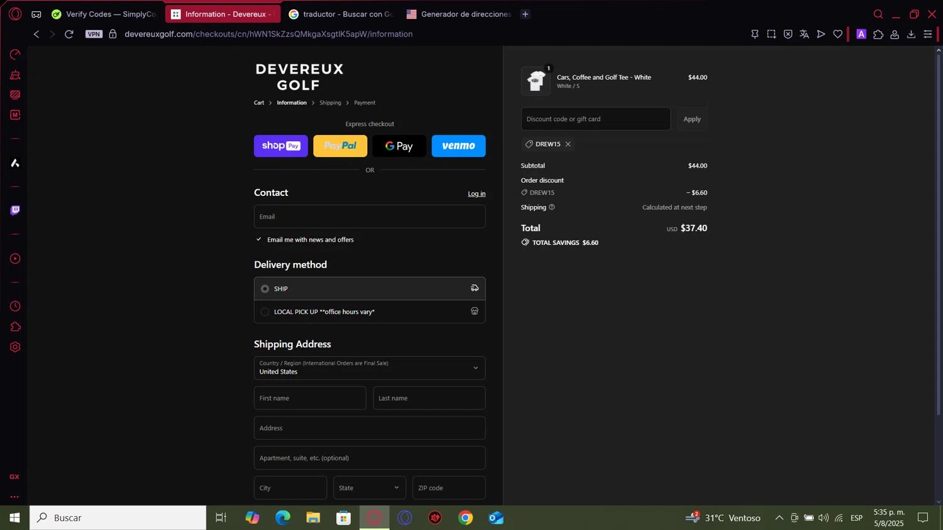Go to Cart breadcrumb

[x=259, y=102]
